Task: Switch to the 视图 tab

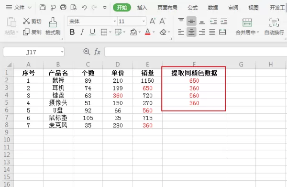Action: coord(254,8)
